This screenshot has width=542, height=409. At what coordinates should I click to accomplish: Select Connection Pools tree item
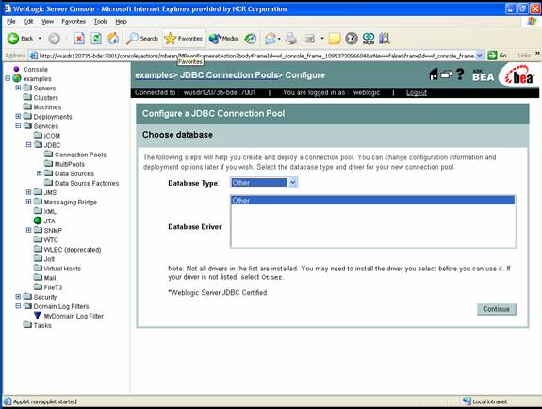point(80,155)
